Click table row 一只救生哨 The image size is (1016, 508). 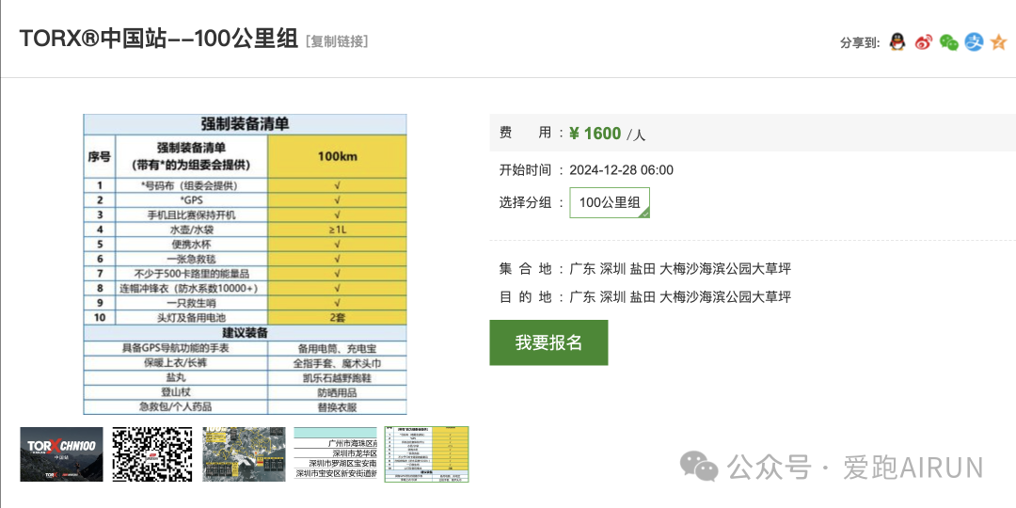(245, 303)
